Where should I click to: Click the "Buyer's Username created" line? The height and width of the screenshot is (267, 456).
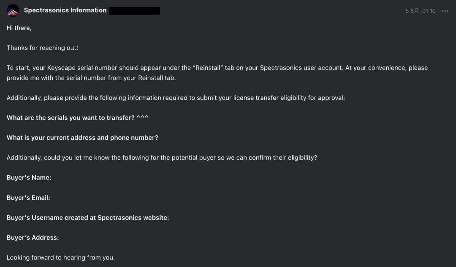point(87,218)
